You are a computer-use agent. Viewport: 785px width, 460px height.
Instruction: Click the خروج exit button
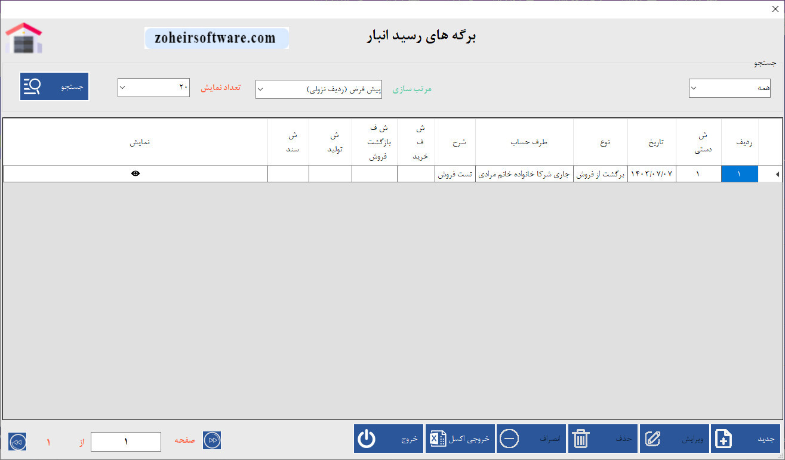point(389,439)
